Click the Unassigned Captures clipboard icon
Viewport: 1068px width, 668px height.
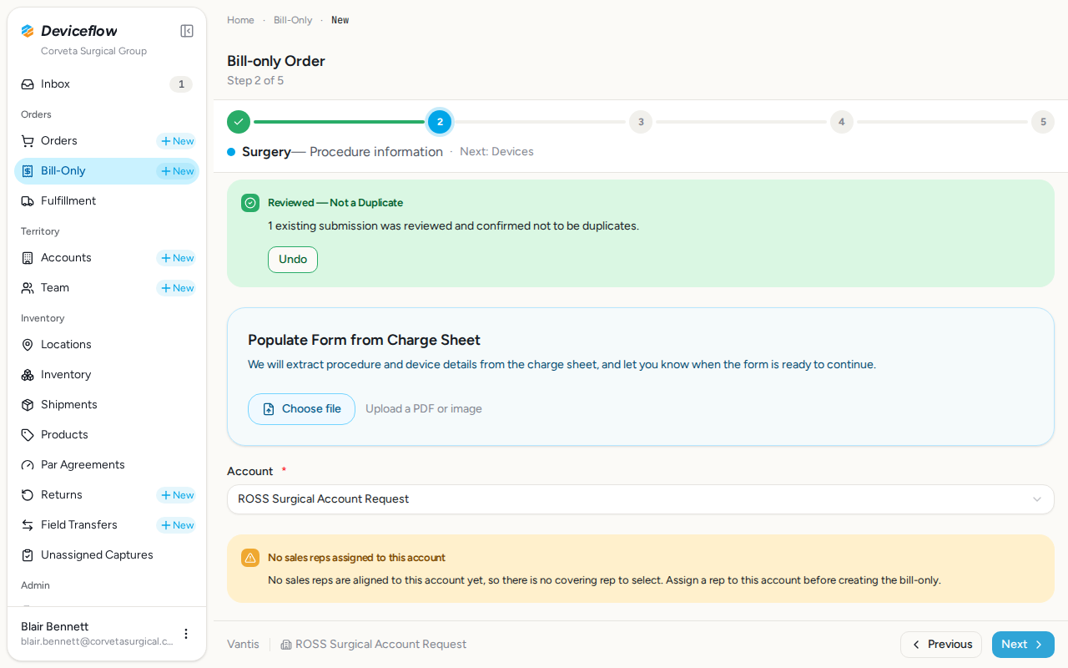pyautogui.click(x=28, y=555)
